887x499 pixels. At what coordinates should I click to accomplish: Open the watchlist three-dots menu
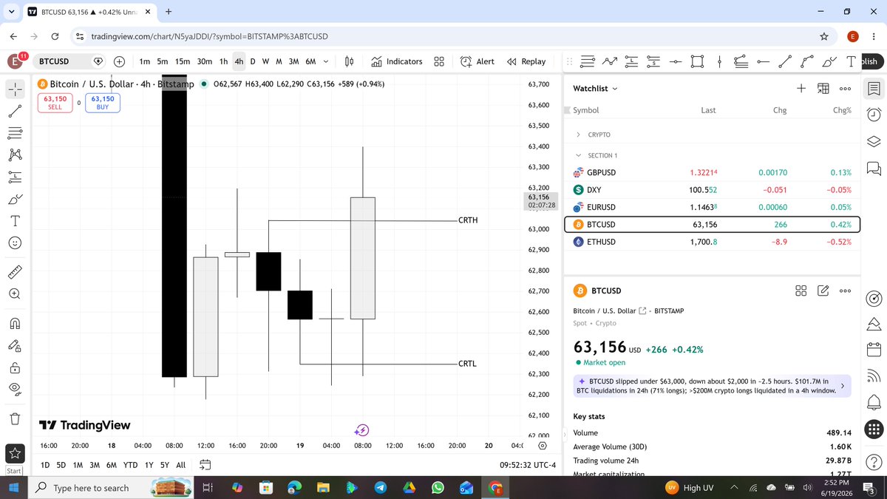coord(845,88)
